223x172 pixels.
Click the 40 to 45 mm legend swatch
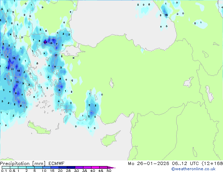click(x=95, y=167)
